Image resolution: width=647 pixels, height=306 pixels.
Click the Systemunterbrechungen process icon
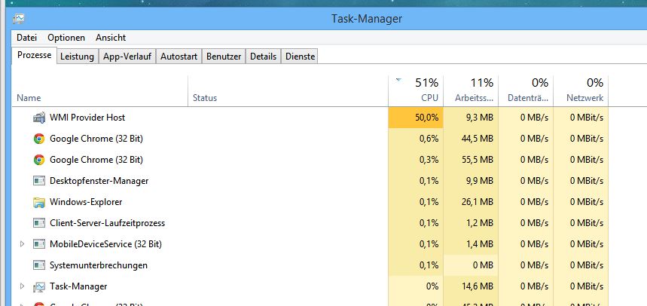pos(38,265)
